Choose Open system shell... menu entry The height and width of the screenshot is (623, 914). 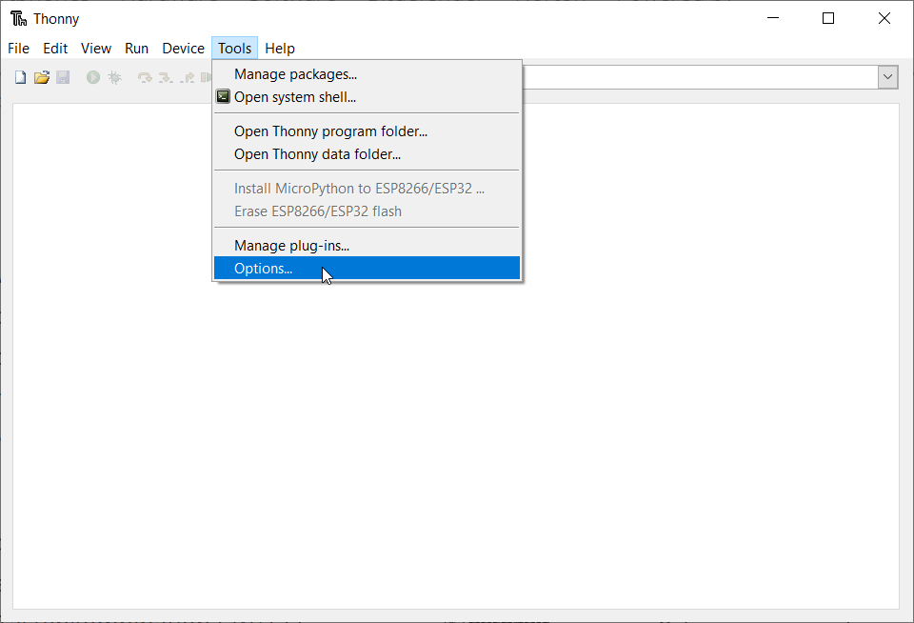click(295, 97)
